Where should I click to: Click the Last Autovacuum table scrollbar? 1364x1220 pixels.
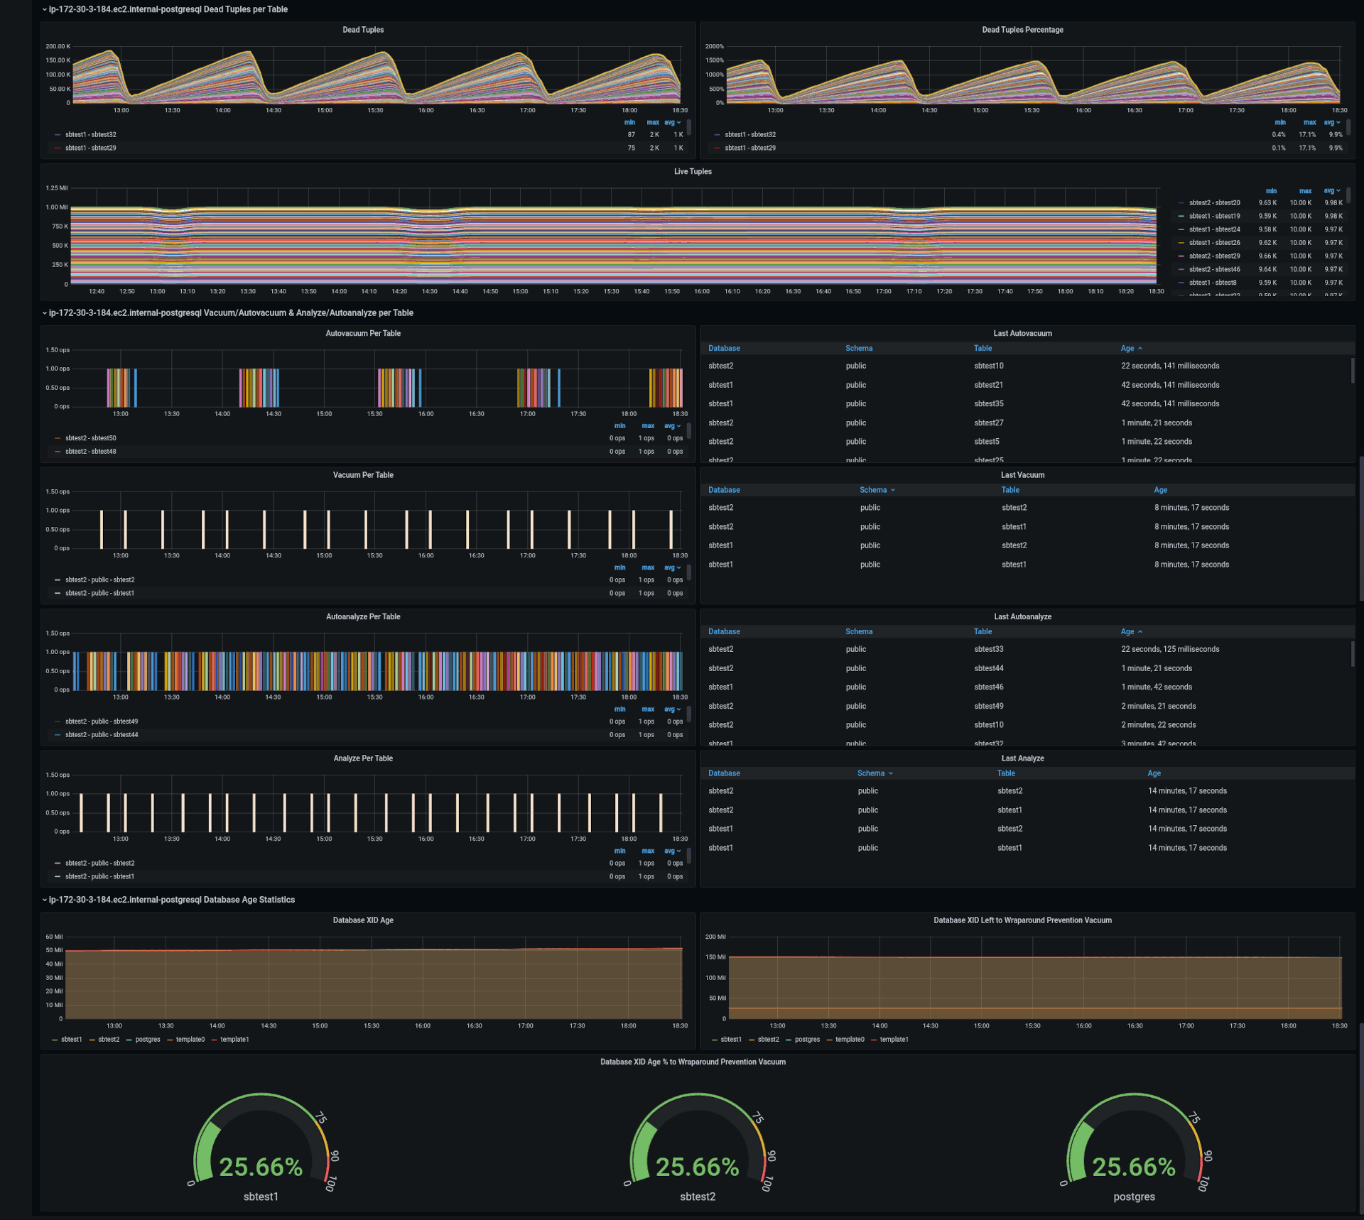tap(1352, 371)
